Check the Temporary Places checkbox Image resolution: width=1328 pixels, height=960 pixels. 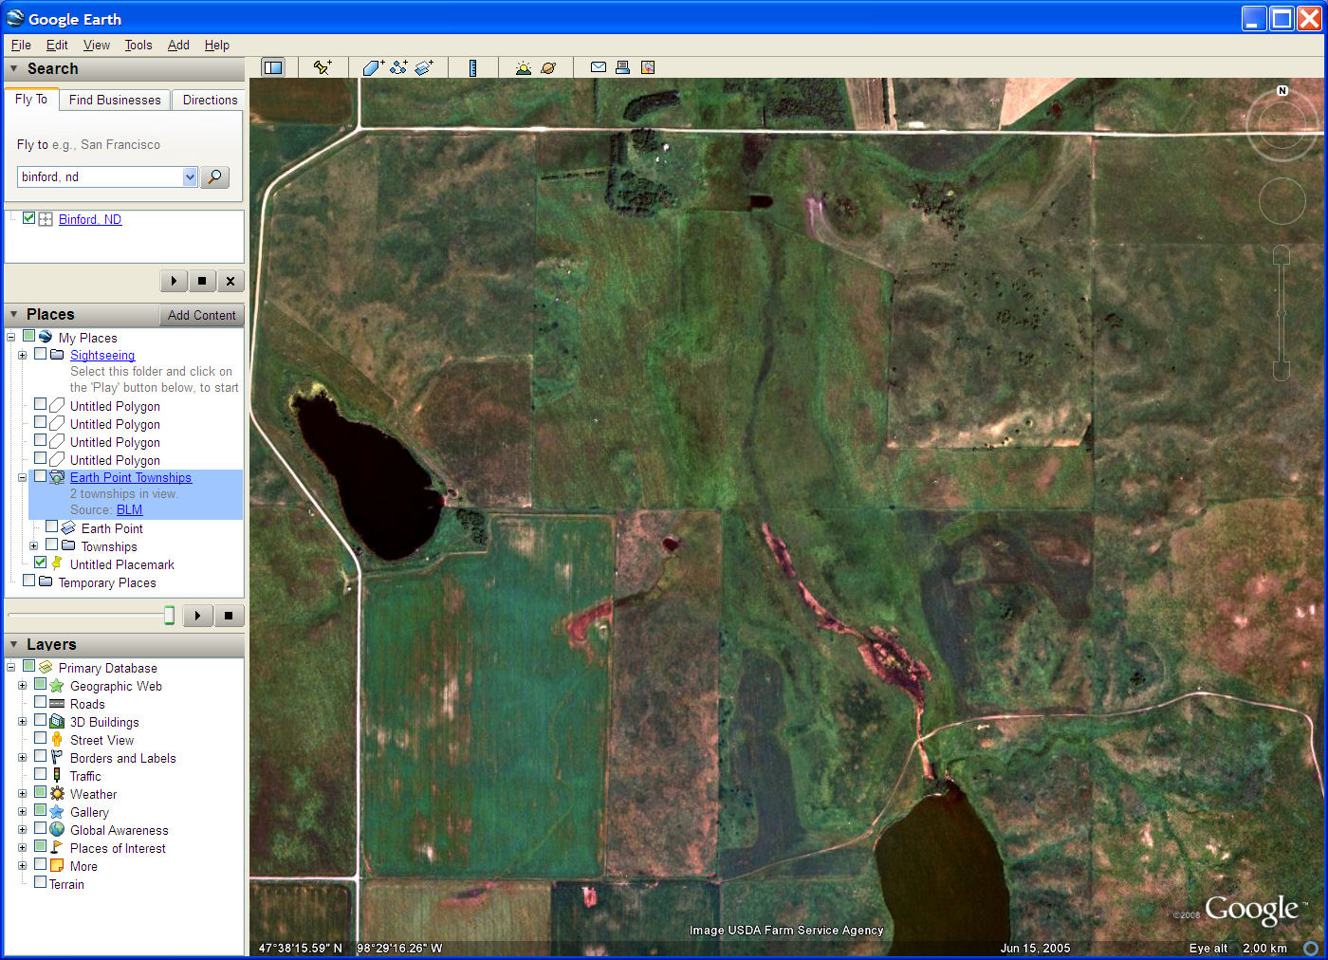28,581
